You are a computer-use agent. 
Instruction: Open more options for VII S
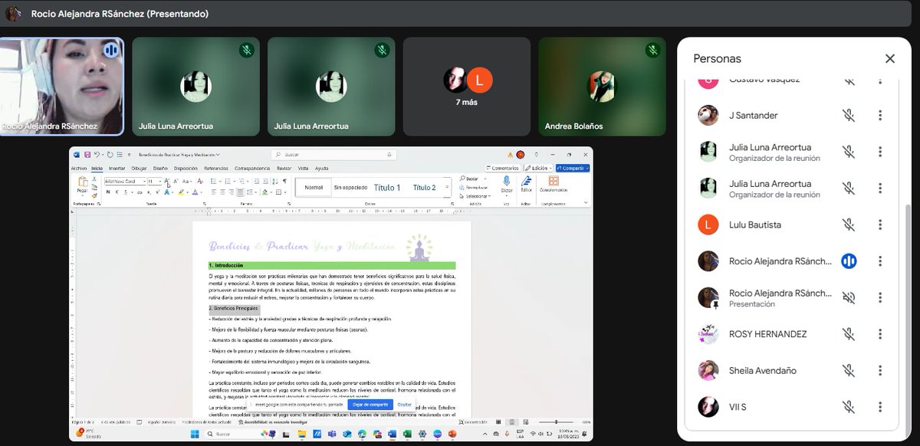click(880, 407)
